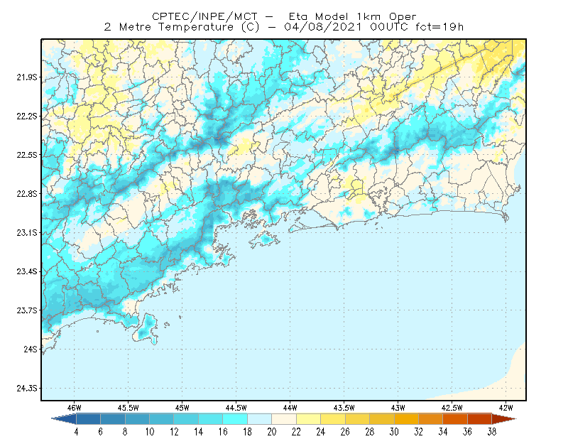Viewport: 568px width, 439px height.
Task: Click the 26–28 degree color swatch
Action: pyautogui.click(x=357, y=419)
